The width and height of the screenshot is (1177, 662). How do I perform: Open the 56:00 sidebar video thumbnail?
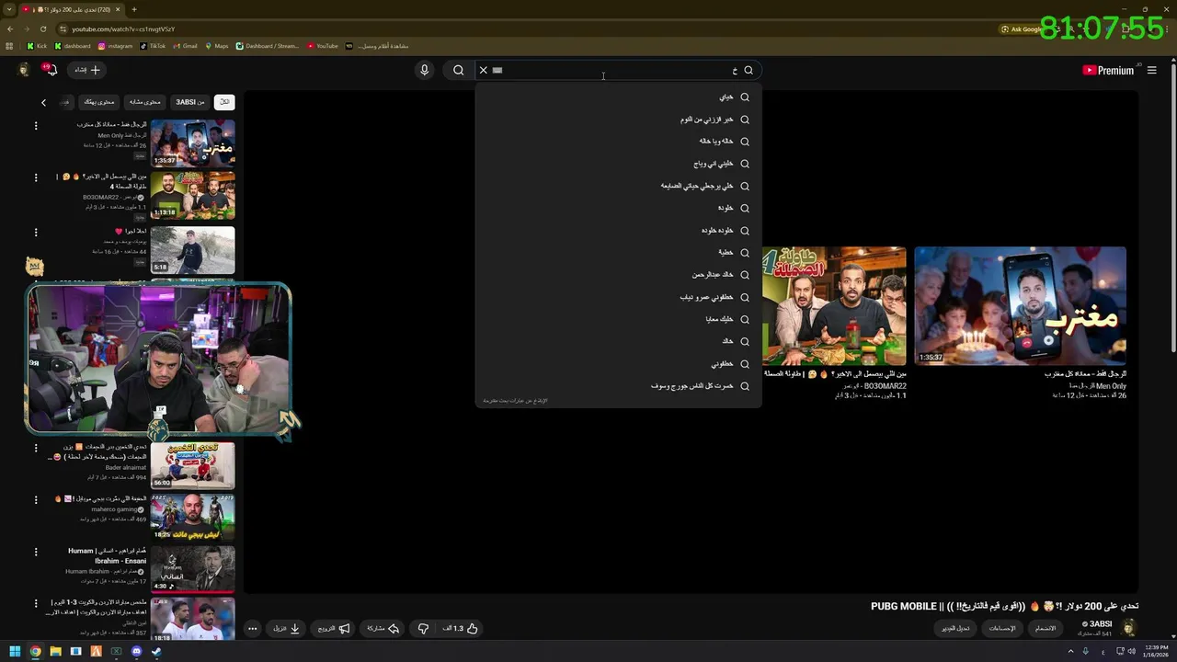pyautogui.click(x=192, y=465)
